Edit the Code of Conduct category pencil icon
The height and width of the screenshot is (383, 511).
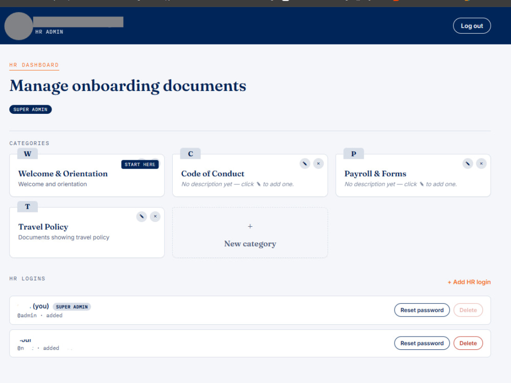click(x=305, y=163)
